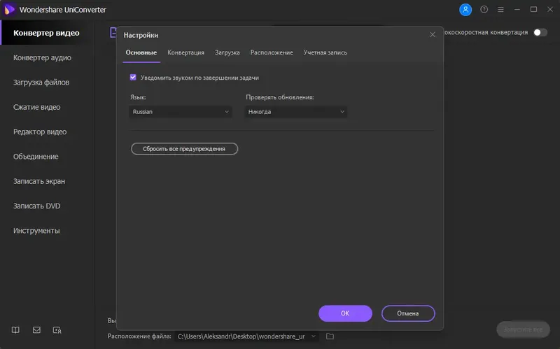Expand the file location path dropdown
Viewport: 560px width, 349px height.
click(x=313, y=336)
